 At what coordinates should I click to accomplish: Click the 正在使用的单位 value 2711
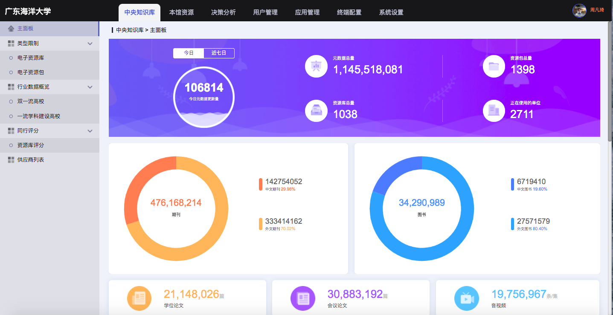point(522,114)
